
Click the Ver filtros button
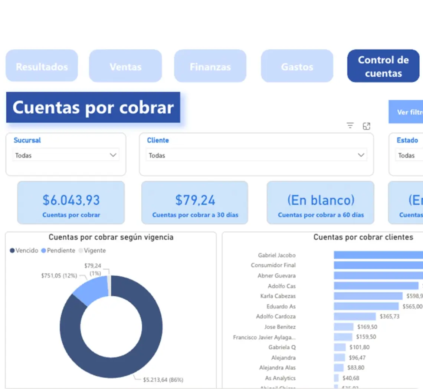coord(406,112)
